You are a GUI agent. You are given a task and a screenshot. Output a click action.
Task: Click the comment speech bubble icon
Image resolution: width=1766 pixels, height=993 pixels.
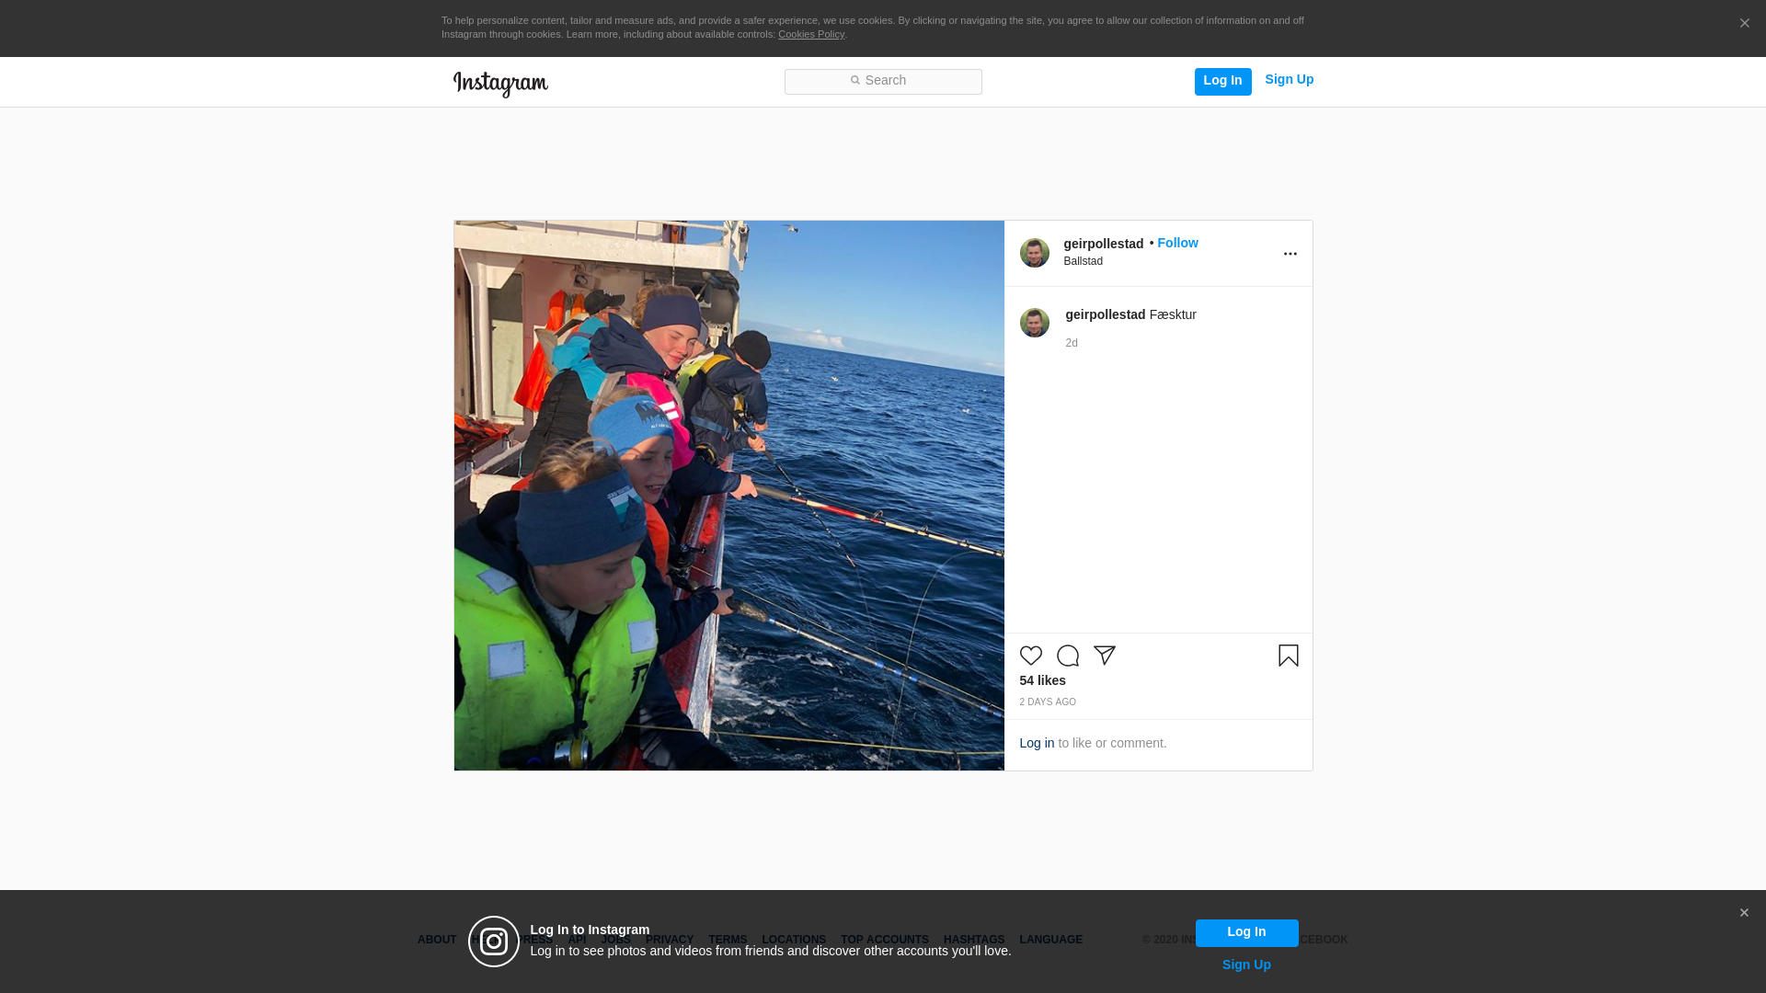tap(1068, 656)
